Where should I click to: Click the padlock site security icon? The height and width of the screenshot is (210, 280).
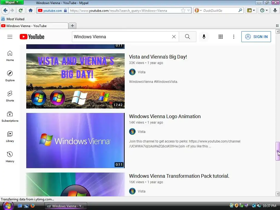[65, 11]
